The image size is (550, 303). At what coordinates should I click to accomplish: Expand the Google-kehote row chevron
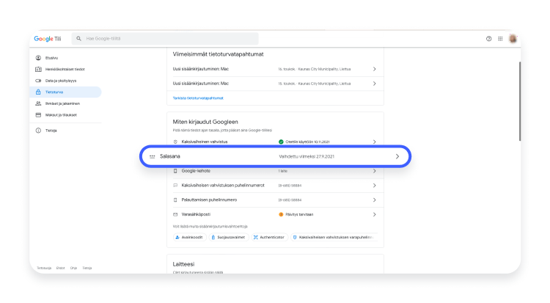point(374,171)
